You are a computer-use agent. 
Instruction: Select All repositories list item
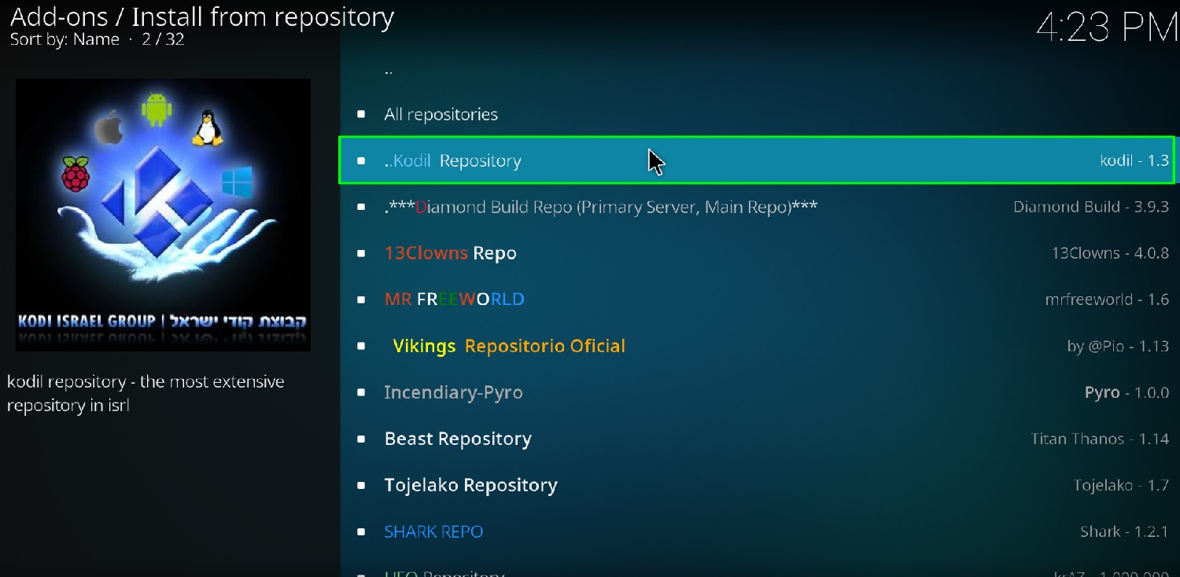[x=757, y=114]
